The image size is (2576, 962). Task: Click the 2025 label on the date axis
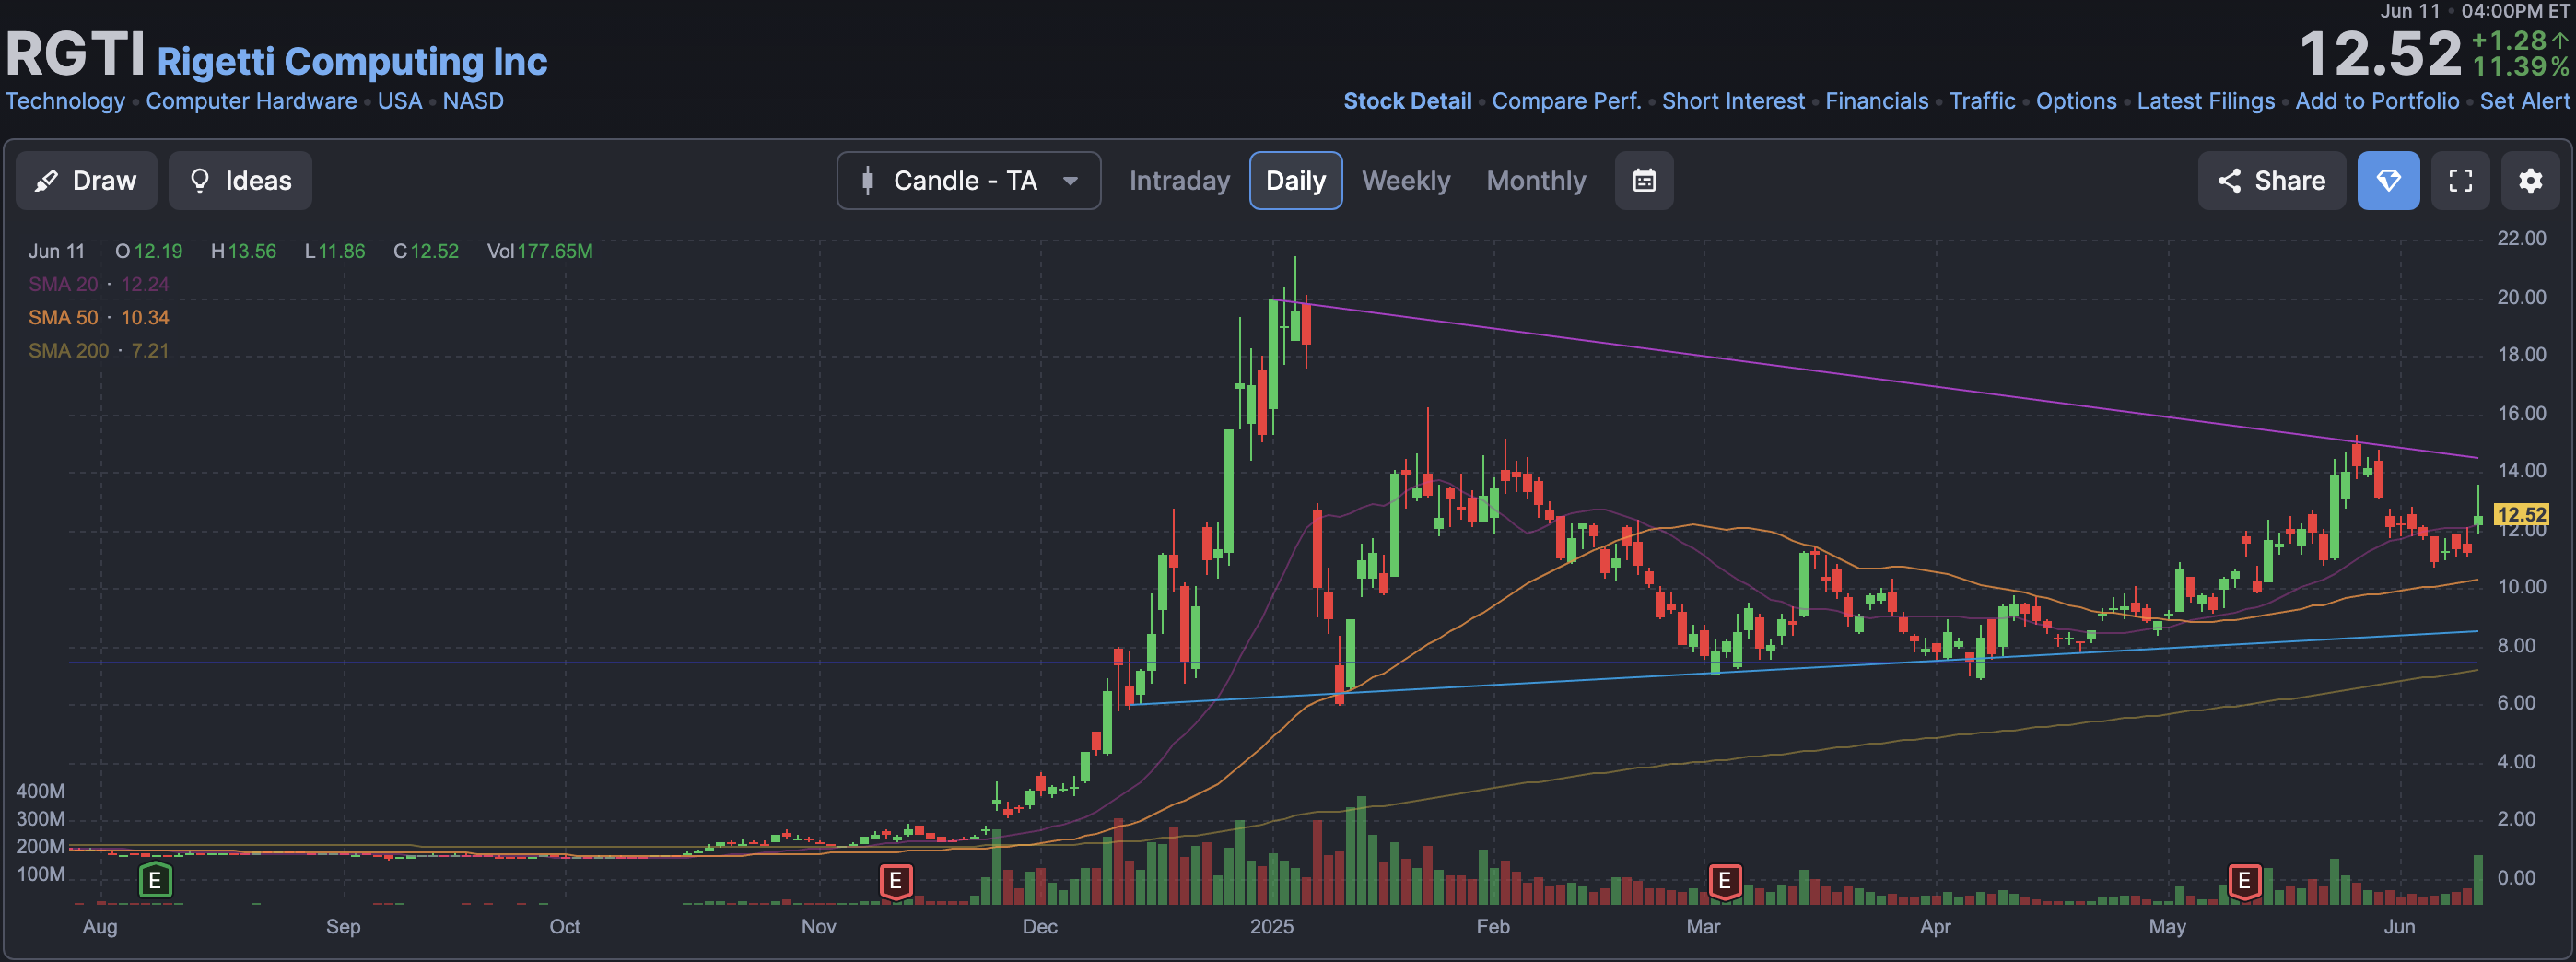coord(1271,926)
